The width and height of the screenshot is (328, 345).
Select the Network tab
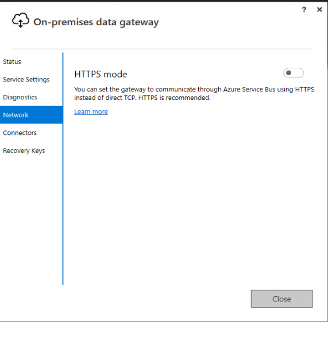[31, 115]
